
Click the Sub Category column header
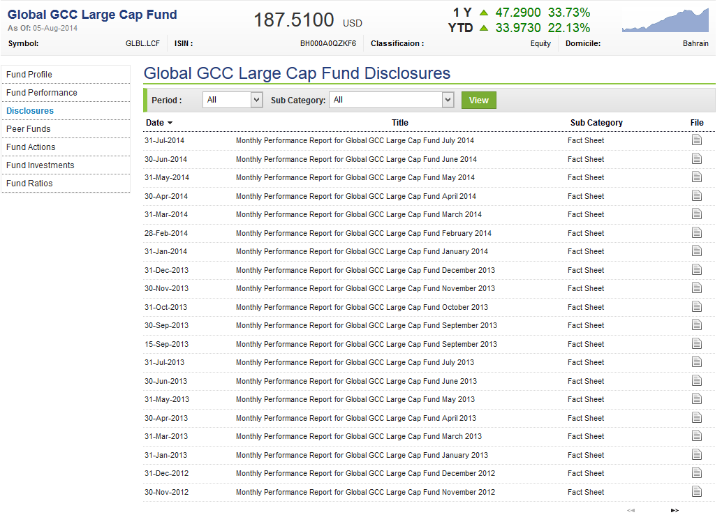pos(596,123)
